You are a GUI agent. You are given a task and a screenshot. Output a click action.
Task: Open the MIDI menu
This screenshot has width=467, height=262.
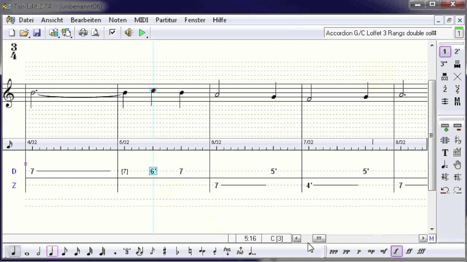(141, 20)
